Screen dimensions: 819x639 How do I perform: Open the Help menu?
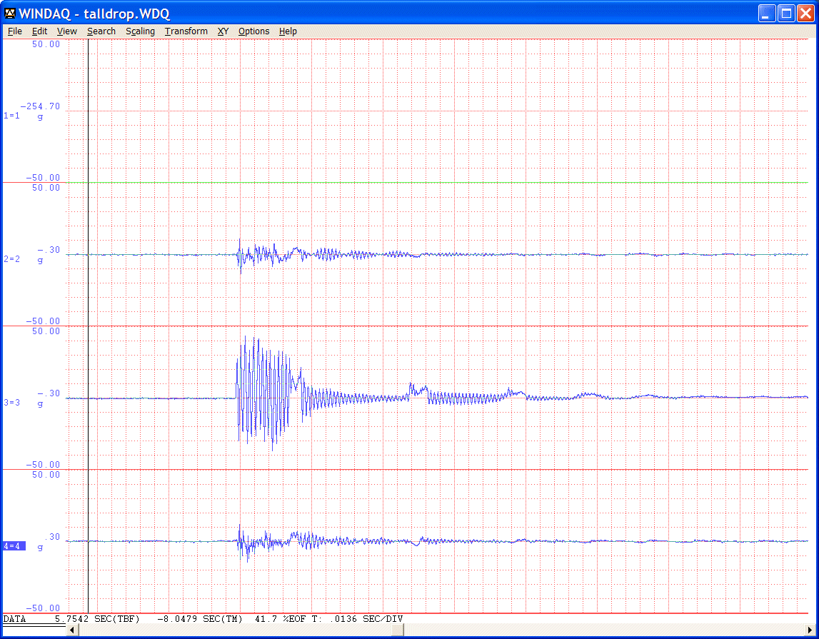288,31
